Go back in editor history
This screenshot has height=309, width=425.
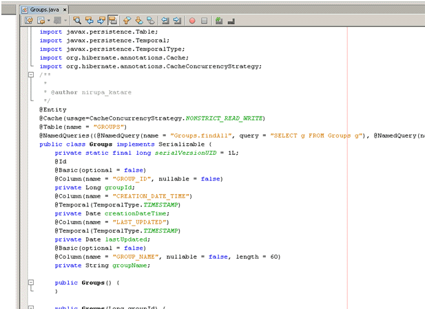click(x=41, y=21)
